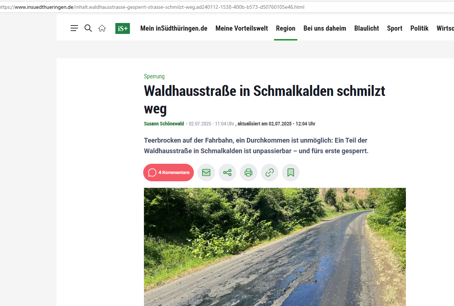Open the Politik section
The height and width of the screenshot is (306, 454).
click(419, 28)
